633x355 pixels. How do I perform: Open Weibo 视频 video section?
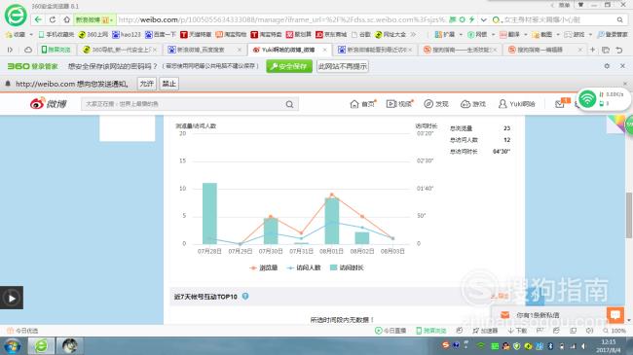coord(399,104)
